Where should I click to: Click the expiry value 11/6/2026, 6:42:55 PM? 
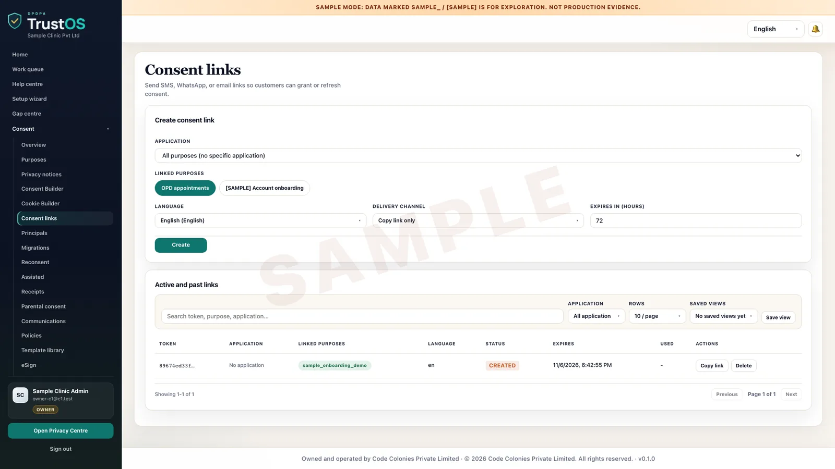click(582, 365)
